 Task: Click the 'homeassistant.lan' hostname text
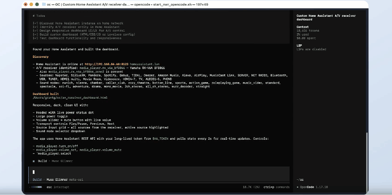click(145, 64)
